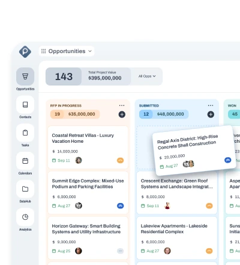Image resolution: width=240 pixels, height=265 pixels.
Task: Click the 143 opportunities count
Action: 64,76
